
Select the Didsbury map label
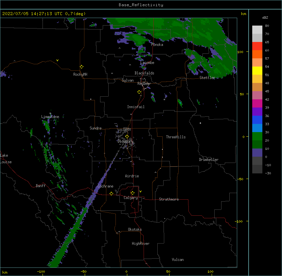pyautogui.click(x=126, y=141)
